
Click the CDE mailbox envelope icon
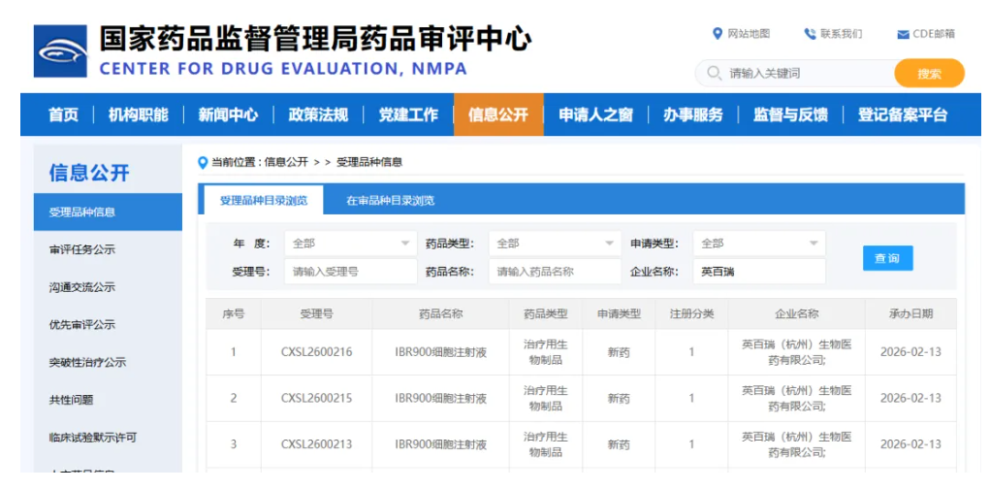[x=903, y=34]
